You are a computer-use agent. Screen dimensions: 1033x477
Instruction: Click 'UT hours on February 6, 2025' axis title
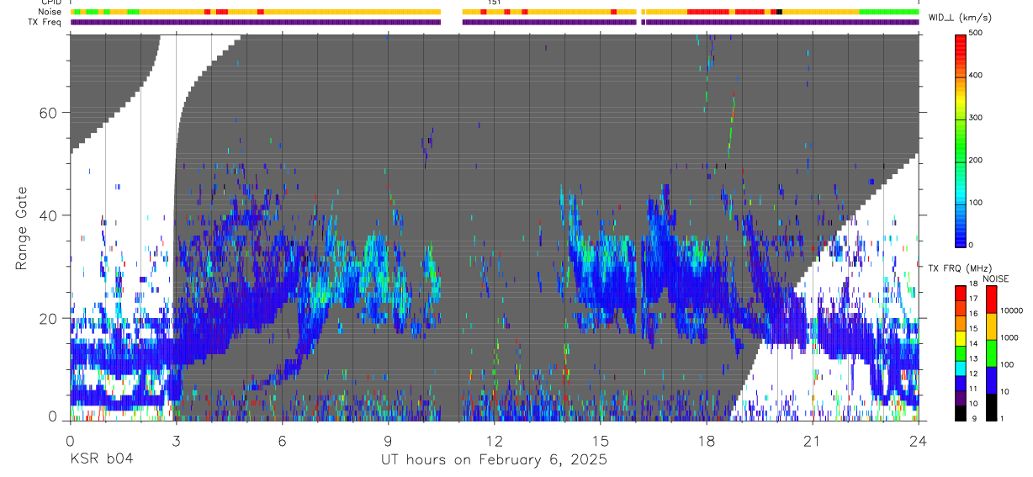click(495, 459)
